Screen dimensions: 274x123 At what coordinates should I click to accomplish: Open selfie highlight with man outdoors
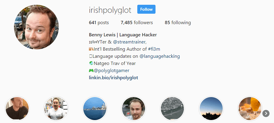coord(133,108)
